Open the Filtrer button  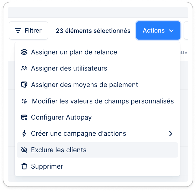tap(29, 31)
